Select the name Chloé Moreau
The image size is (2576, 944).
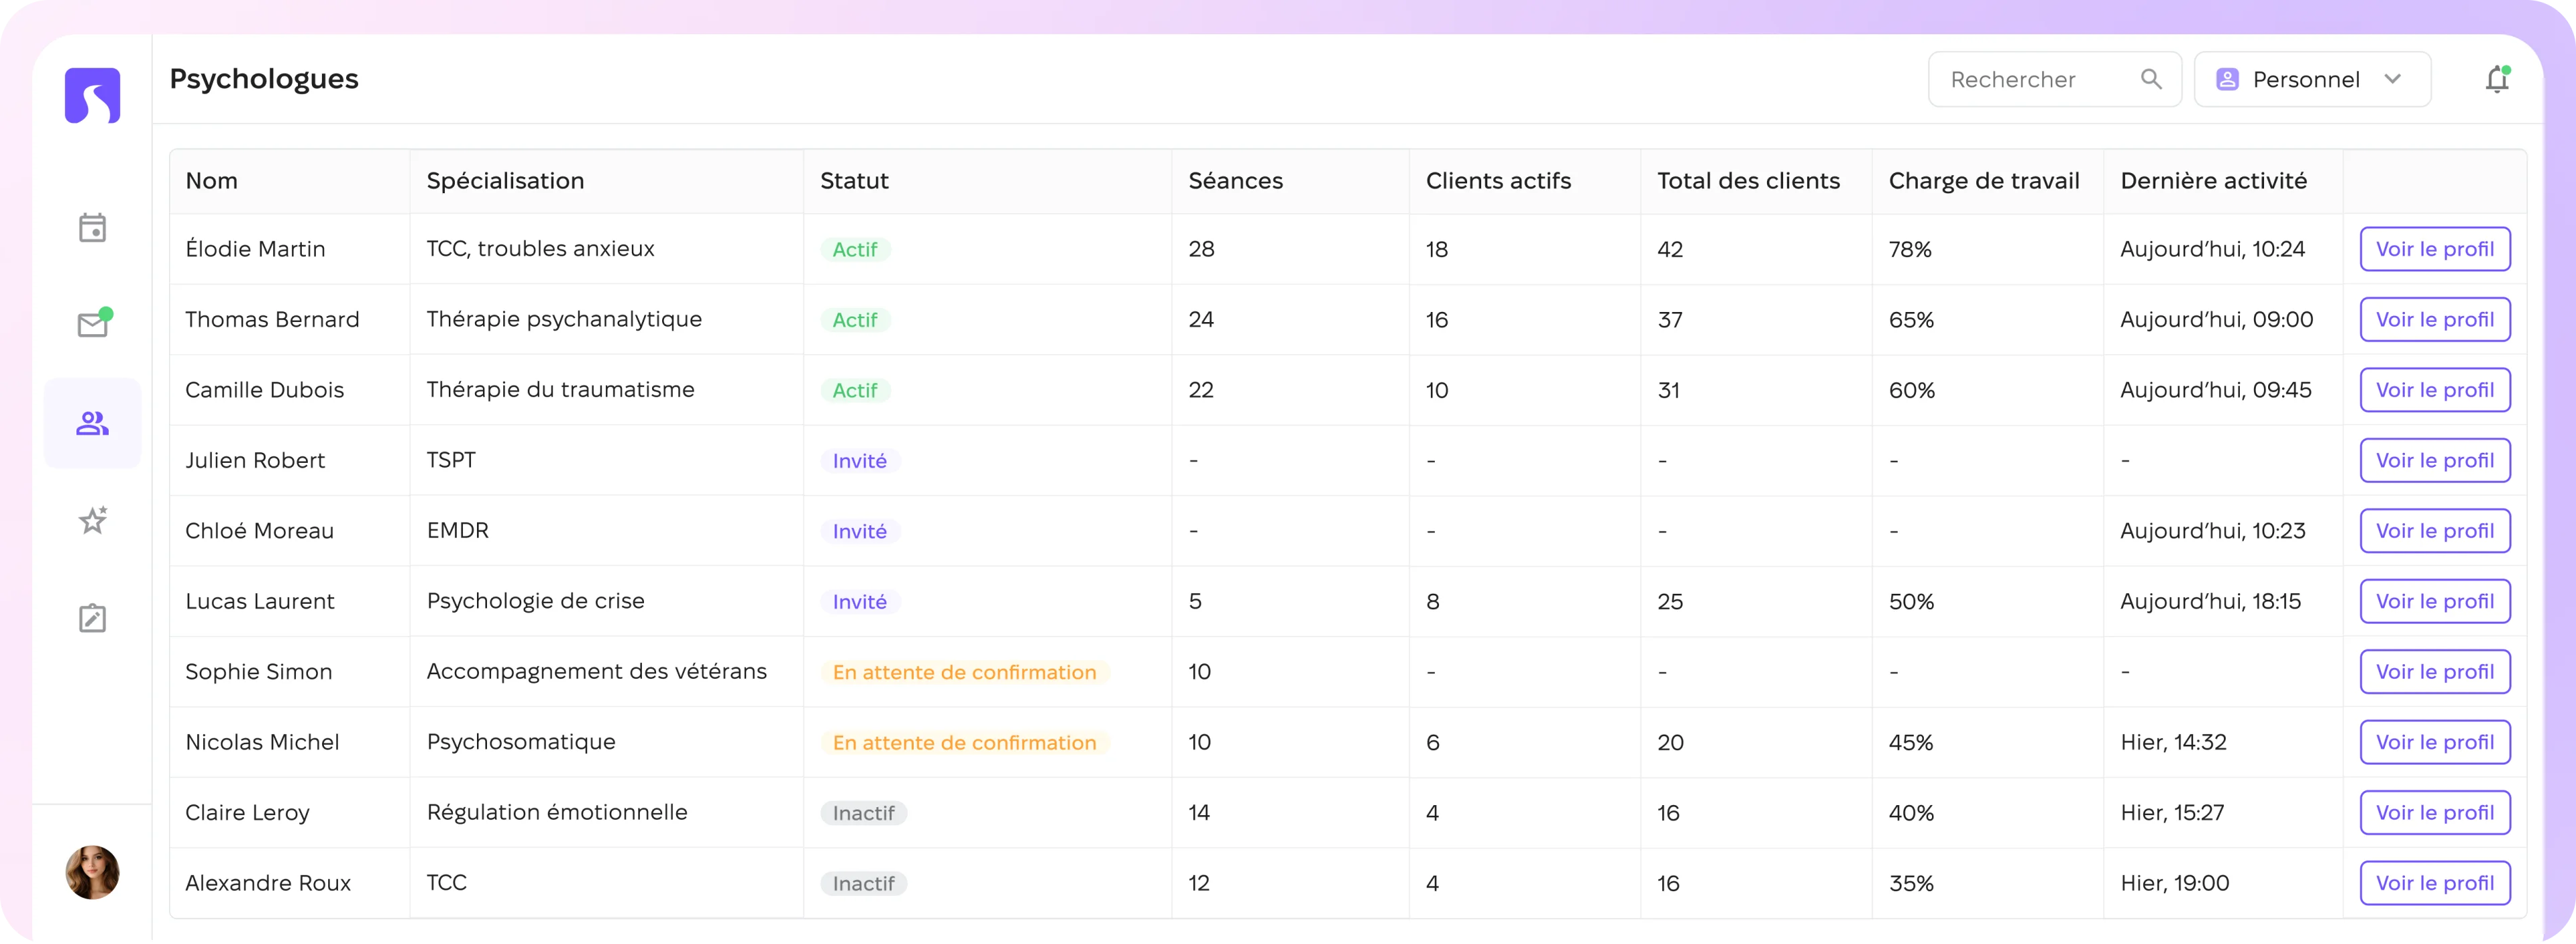(x=259, y=531)
